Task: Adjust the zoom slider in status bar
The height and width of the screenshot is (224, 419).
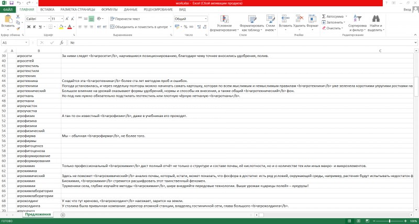Action: [x=389, y=221]
